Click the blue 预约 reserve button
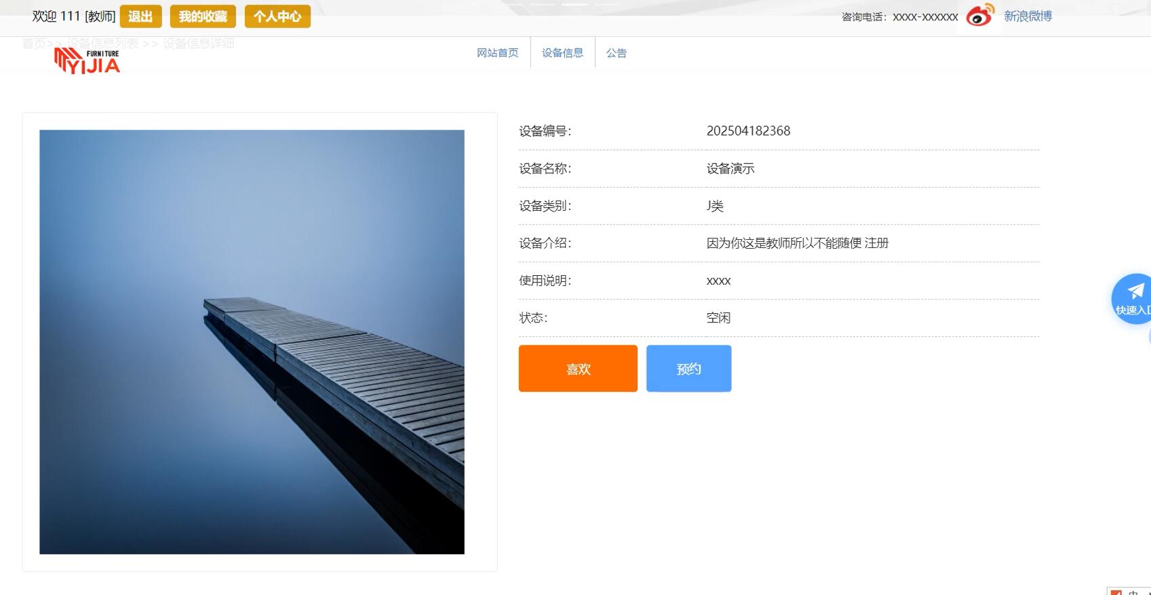 688,369
